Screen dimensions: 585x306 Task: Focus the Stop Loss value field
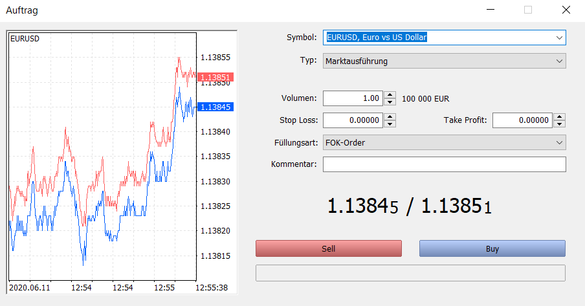click(x=353, y=120)
